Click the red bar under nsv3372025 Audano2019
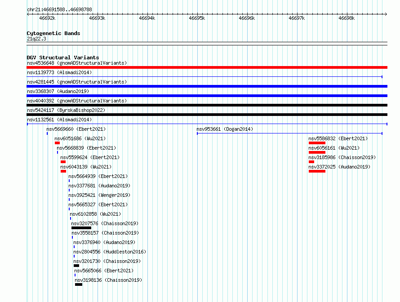 (x=317, y=171)
